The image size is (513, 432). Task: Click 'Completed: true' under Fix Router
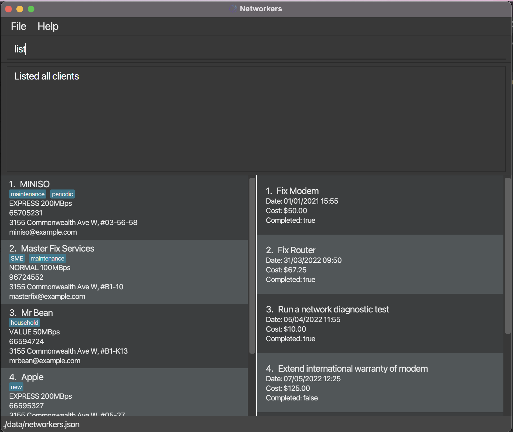coord(291,279)
